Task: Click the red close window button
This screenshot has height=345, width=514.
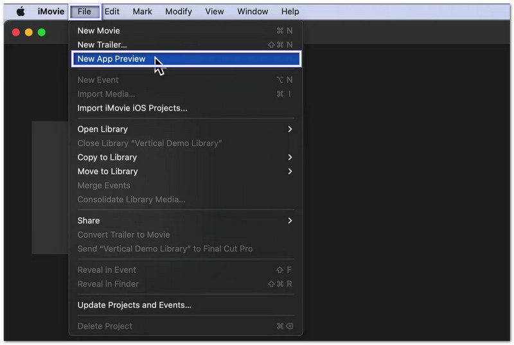Action: (x=16, y=32)
